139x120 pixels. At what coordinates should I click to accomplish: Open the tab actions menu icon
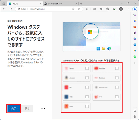(4, 4)
